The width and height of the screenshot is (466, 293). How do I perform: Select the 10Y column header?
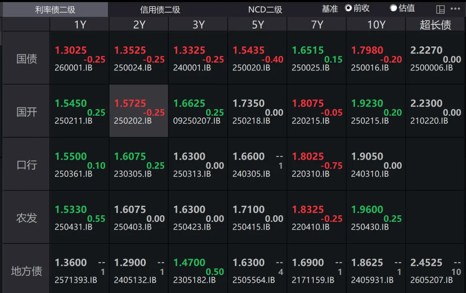click(x=376, y=25)
